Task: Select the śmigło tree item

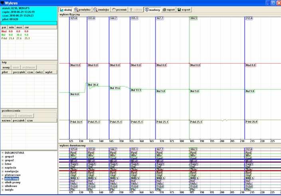Action: pyautogui.click(x=9, y=190)
